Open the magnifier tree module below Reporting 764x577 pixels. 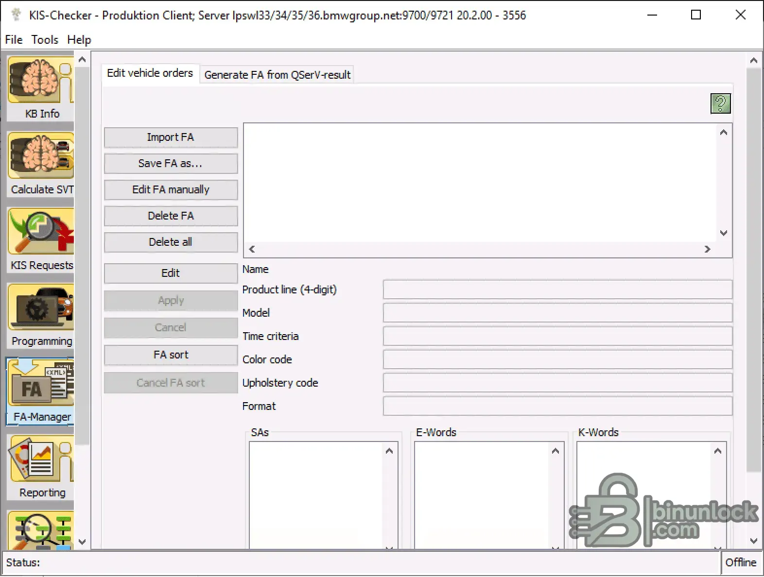(x=41, y=530)
